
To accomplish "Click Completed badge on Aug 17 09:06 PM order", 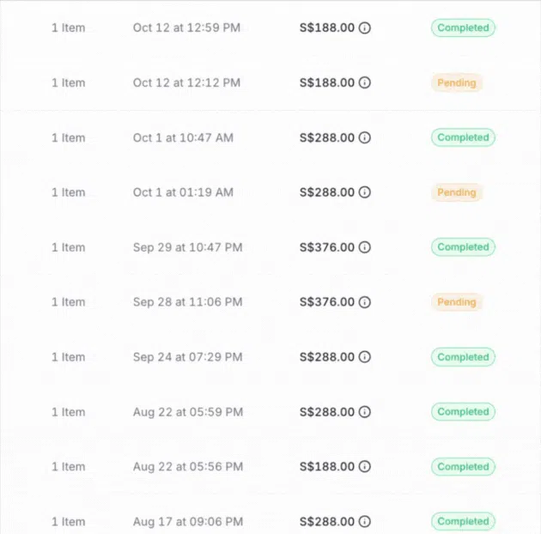I will pyautogui.click(x=463, y=522).
